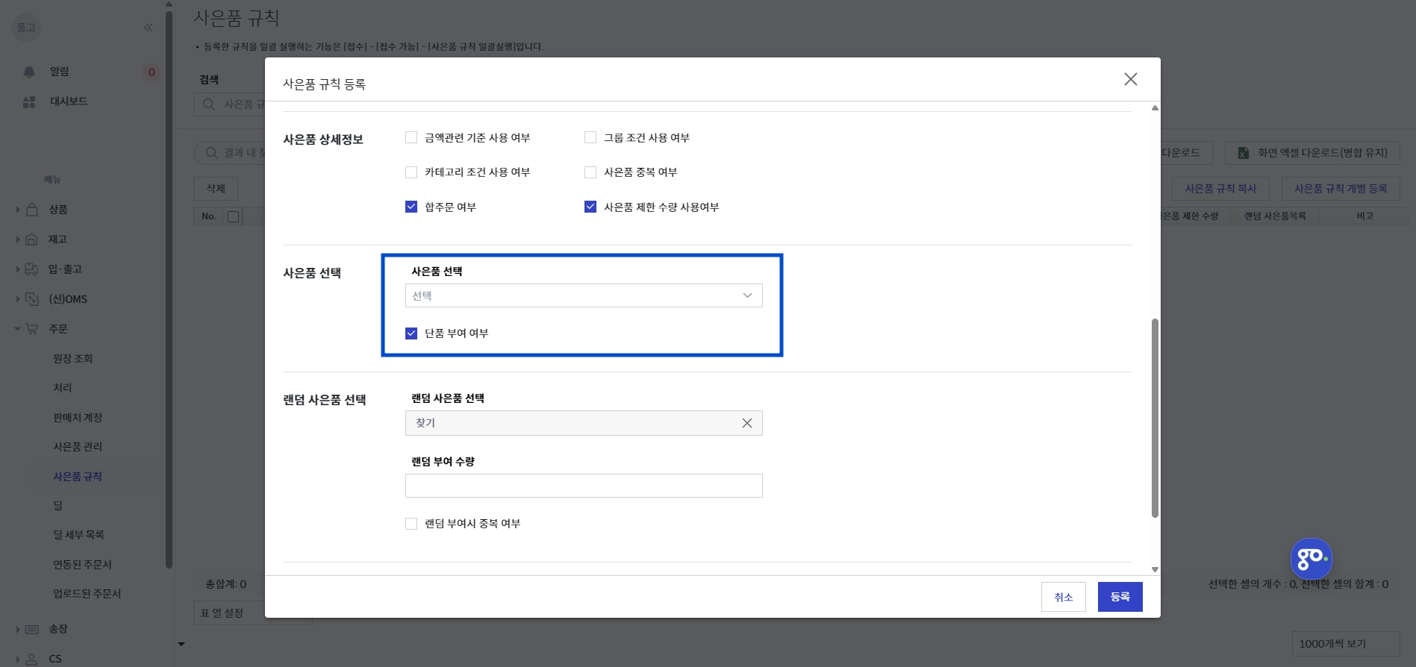Collapse the sidebar with double-chevron icon
This screenshot has height=667, width=1416.
pyautogui.click(x=148, y=28)
